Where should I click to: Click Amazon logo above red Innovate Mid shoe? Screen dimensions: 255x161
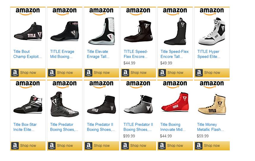pos(175,84)
